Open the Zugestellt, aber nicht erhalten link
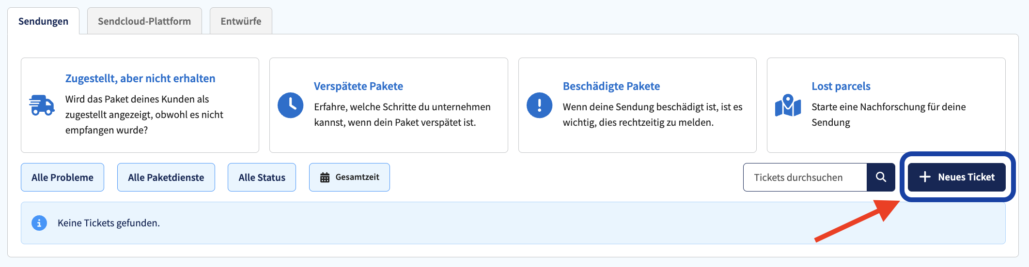Image resolution: width=1029 pixels, height=267 pixels. pyautogui.click(x=140, y=78)
